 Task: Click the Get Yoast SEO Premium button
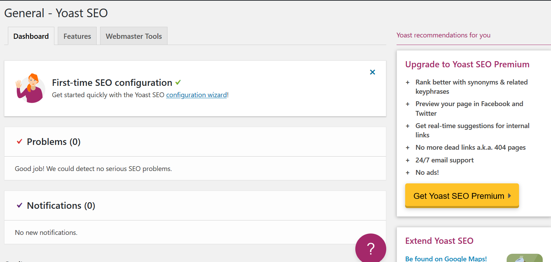point(462,195)
